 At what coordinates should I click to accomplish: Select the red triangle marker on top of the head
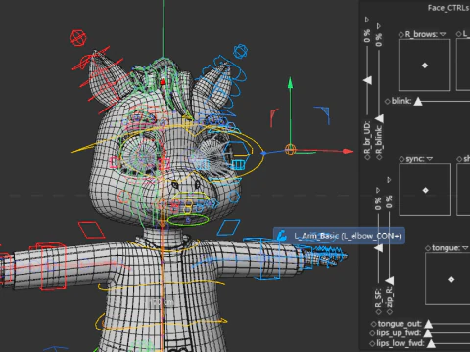163,82
